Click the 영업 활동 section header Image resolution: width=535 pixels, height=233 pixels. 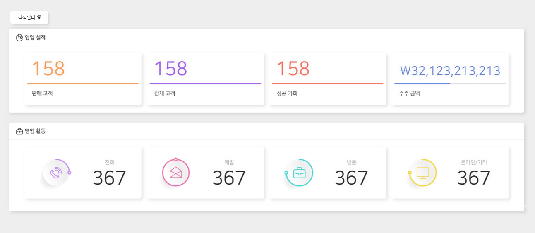[266, 131]
